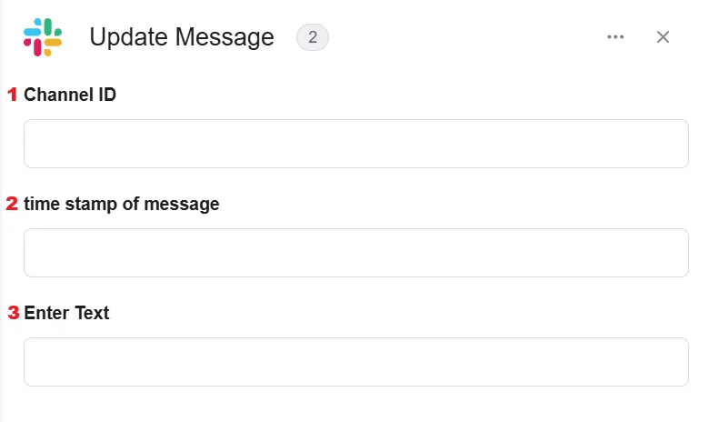Click the Enter Text label
The image size is (709, 422).
[x=66, y=313]
